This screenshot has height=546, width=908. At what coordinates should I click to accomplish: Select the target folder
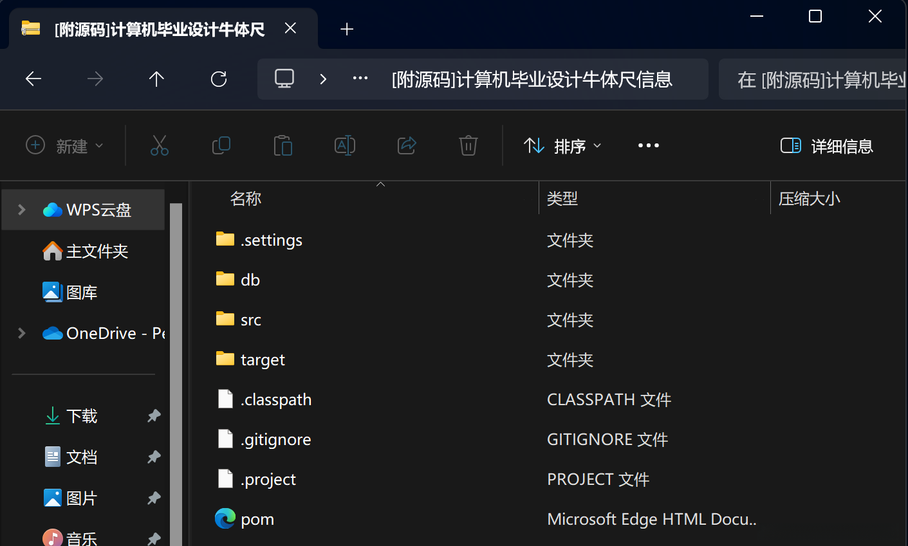pyautogui.click(x=250, y=359)
